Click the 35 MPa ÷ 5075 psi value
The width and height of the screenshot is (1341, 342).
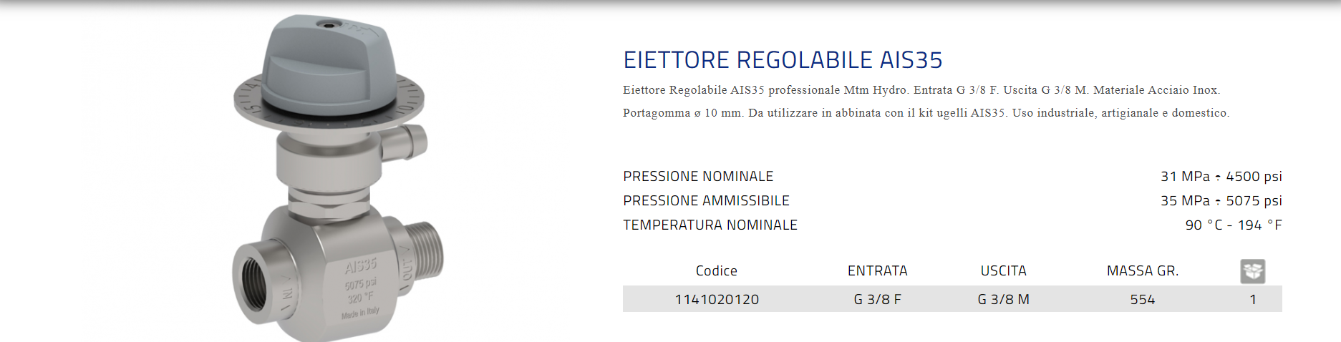point(1221,201)
